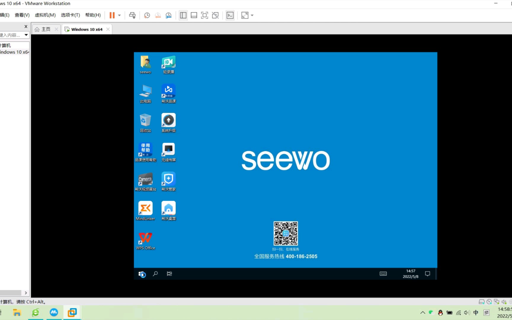Image resolution: width=512 pixels, height=320 pixels.
Task: Click Send Ctrl+Alt+Del toolbar icon
Action: pyautogui.click(x=132, y=15)
